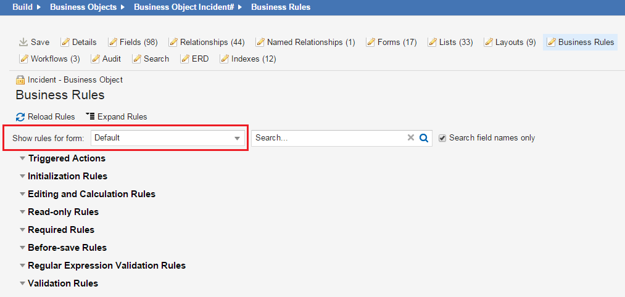The height and width of the screenshot is (297, 625).
Task: Click Business Objects in breadcrumb
Action: 83,7
